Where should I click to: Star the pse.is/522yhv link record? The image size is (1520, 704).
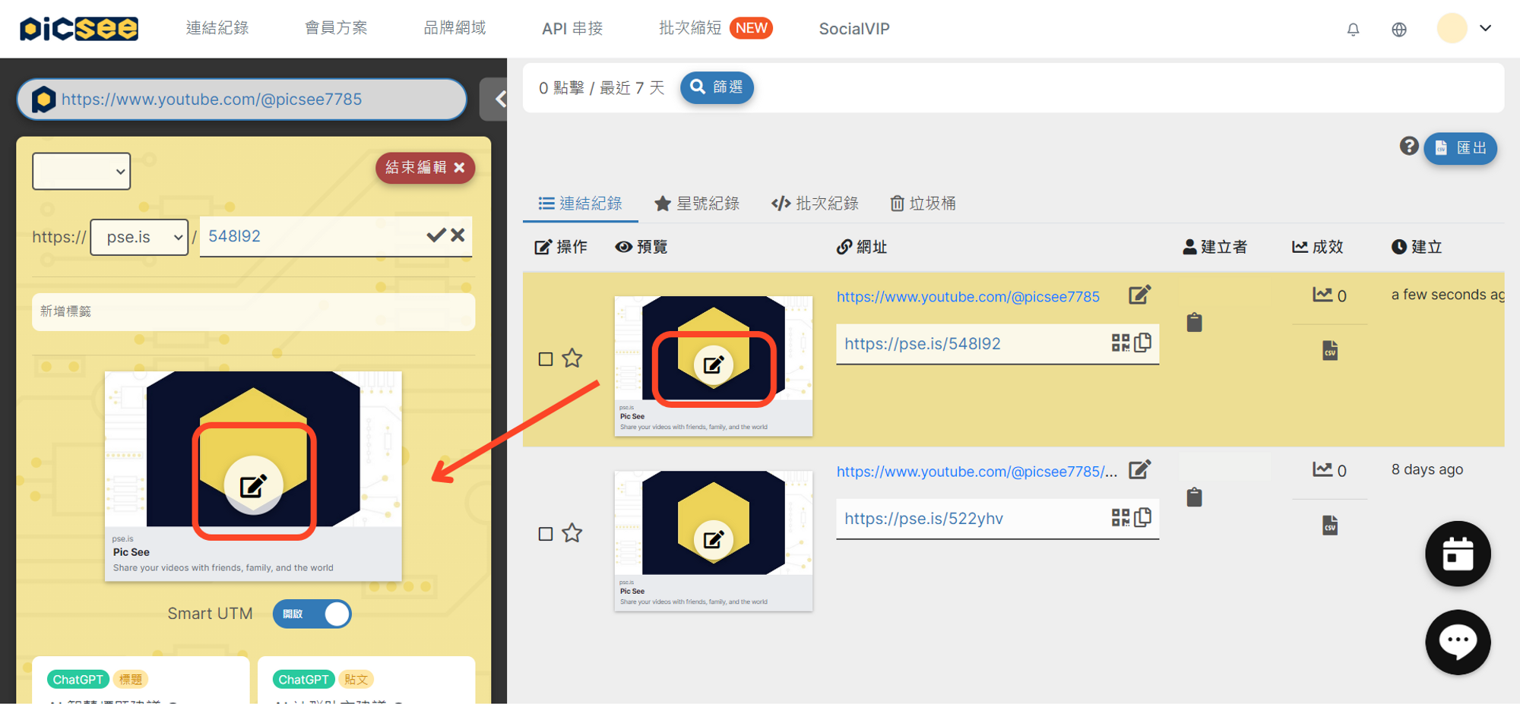click(x=572, y=533)
